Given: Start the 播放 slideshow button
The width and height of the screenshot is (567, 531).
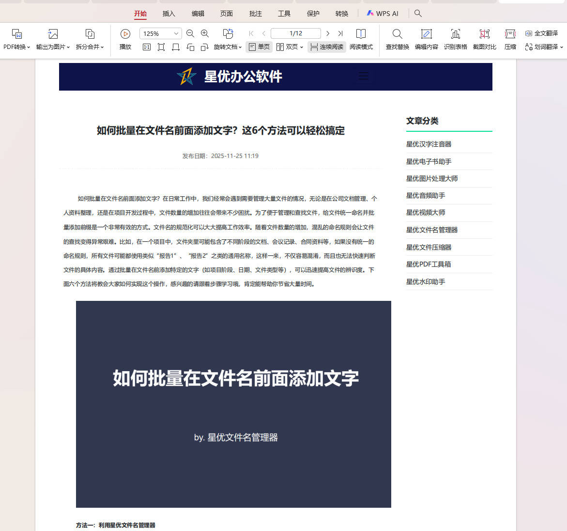Looking at the screenshot, I should (125, 39).
